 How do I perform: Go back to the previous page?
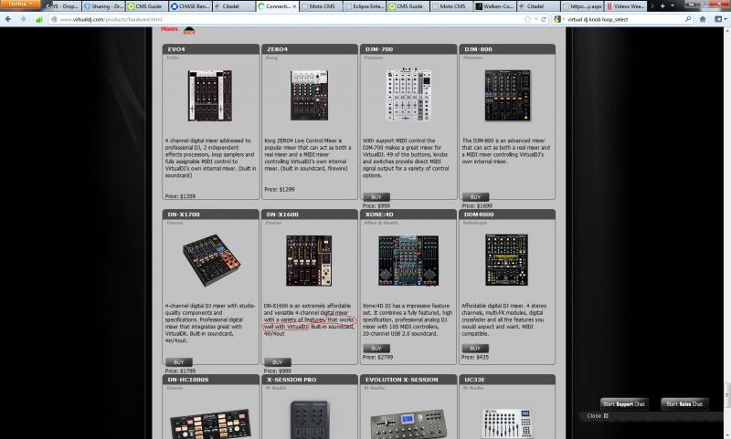(x=8, y=19)
